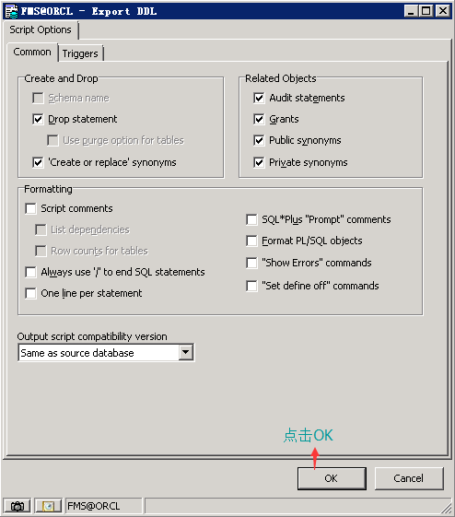Click the Export DDL title bar icon
Viewport: 455px width, 517px height.
pyautogui.click(x=12, y=11)
